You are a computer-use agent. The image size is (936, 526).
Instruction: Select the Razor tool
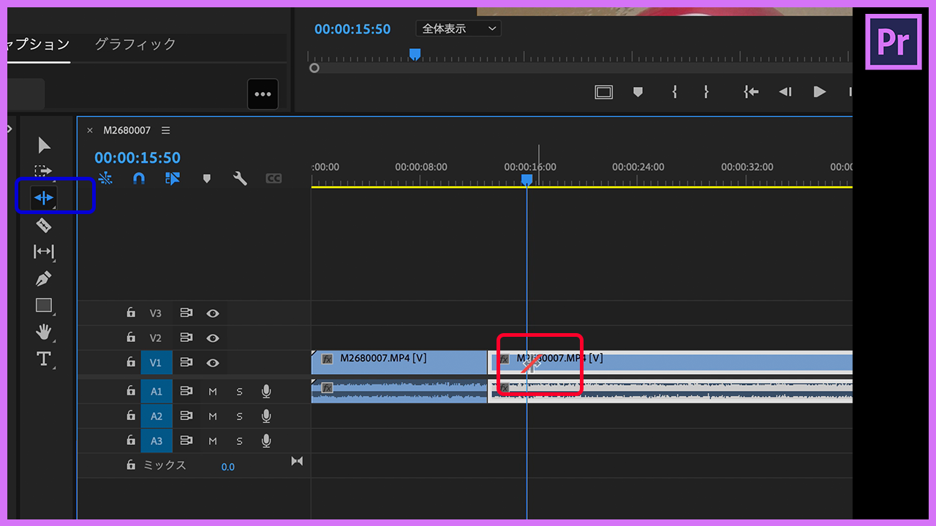[43, 225]
